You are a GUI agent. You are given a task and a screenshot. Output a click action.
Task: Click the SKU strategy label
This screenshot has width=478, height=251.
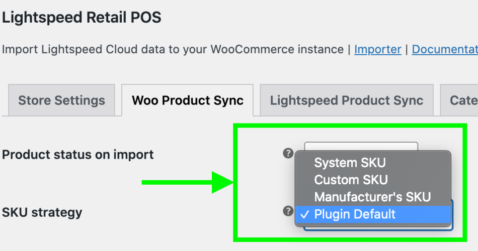coord(42,212)
